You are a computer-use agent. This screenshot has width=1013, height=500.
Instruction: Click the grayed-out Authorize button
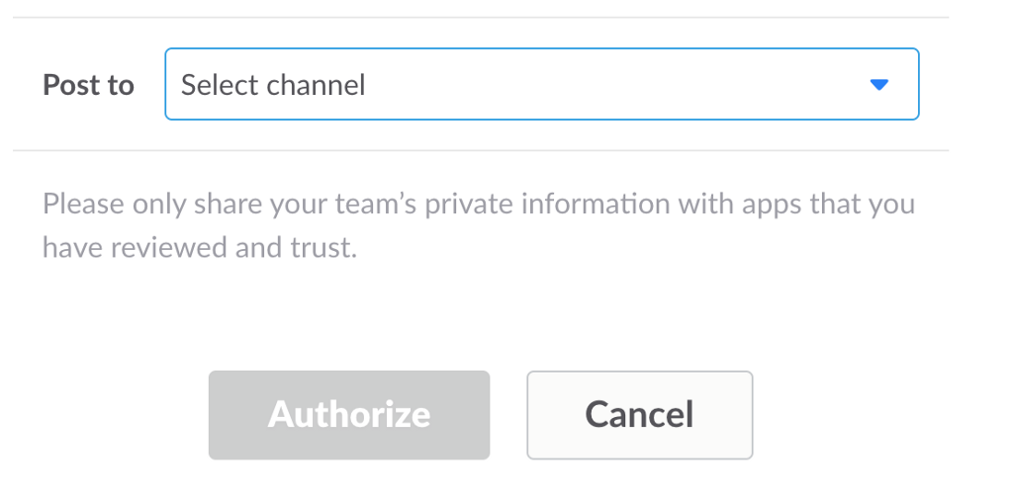[349, 415]
